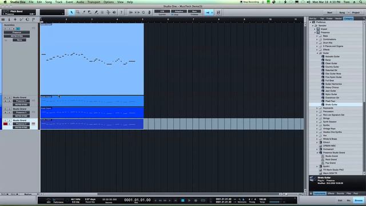Viewport: 366px width, 206px height.
Task: Open the track list icon above track headers
Action: [3, 19]
